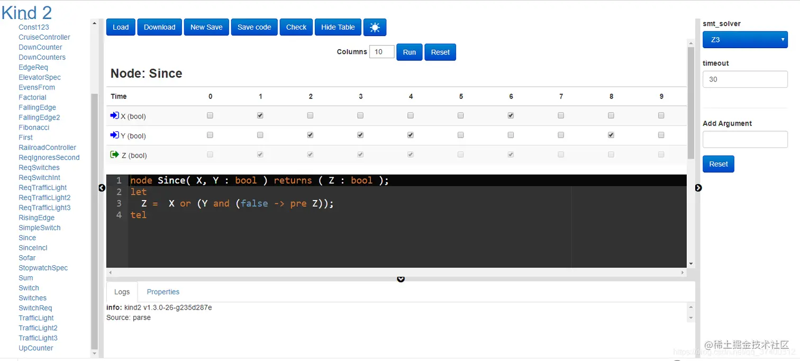Open the UpCounter example
This screenshot has width=800, height=361.
point(36,348)
